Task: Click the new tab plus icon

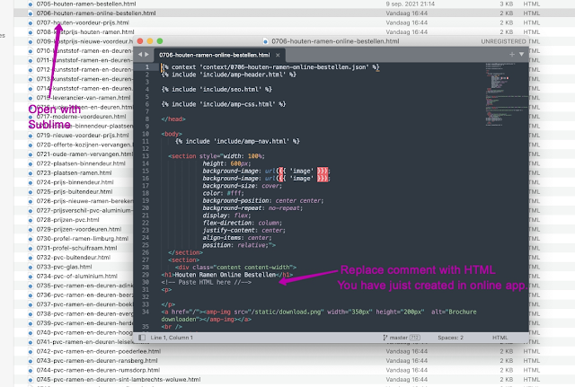Action: coord(511,55)
